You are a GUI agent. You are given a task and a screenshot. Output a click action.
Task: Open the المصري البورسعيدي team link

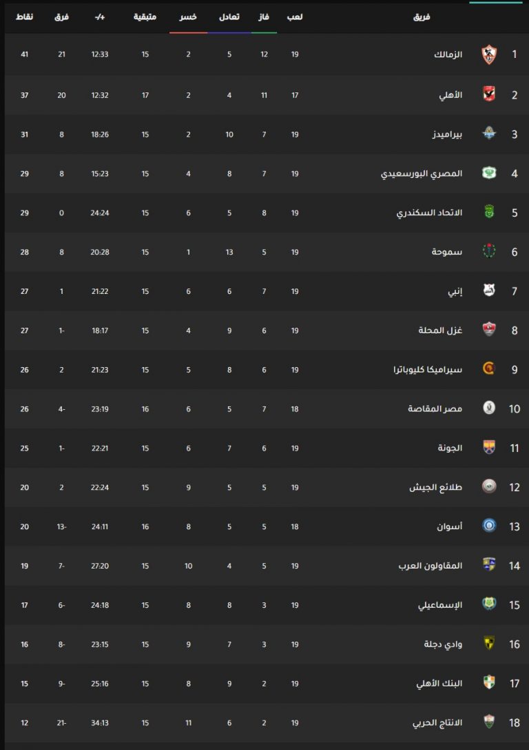422,173
